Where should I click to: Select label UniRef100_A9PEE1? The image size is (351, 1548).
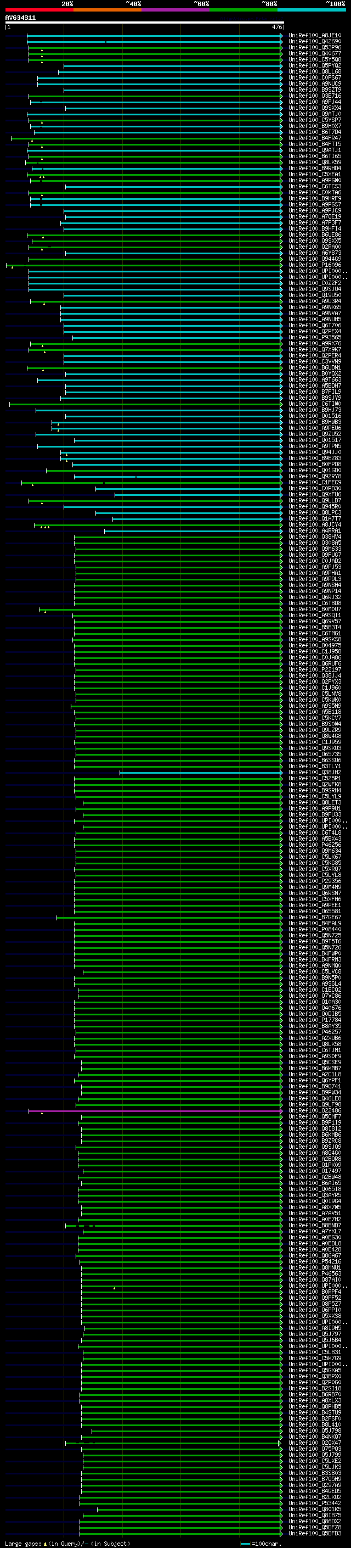(315, 906)
